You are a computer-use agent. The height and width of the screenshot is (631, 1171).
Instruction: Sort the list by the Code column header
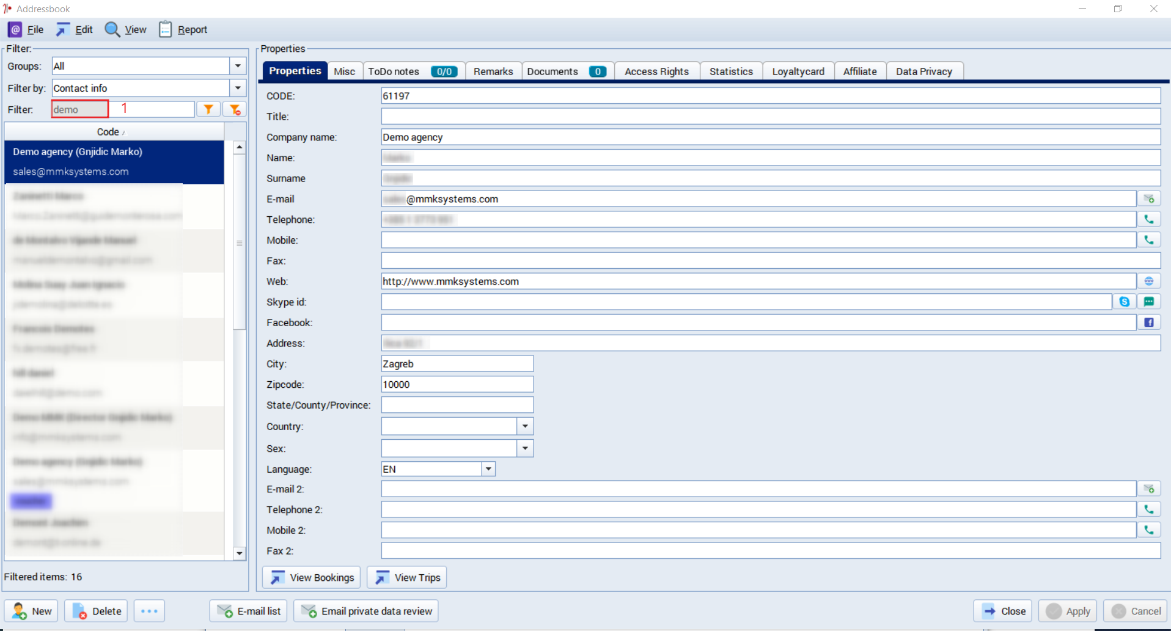[114, 131]
